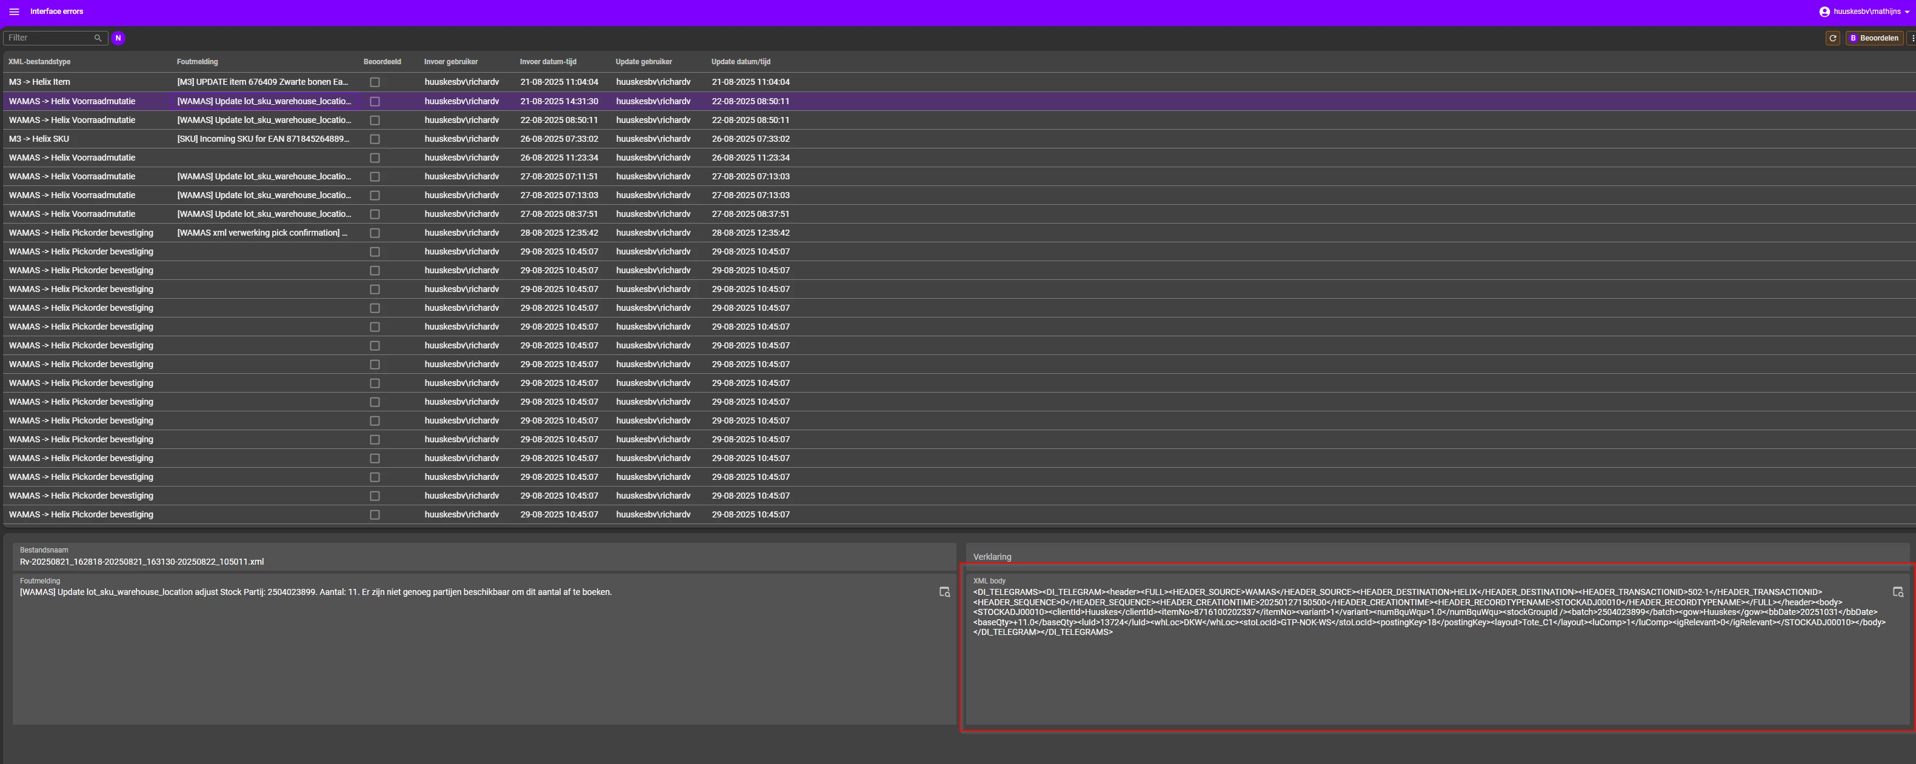Open the Foutmelding detail viewer icon
The height and width of the screenshot is (764, 1916).
point(944,593)
